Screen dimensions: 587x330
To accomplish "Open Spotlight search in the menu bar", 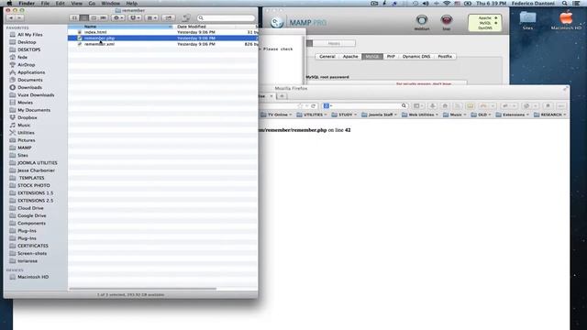I will coord(564,4).
